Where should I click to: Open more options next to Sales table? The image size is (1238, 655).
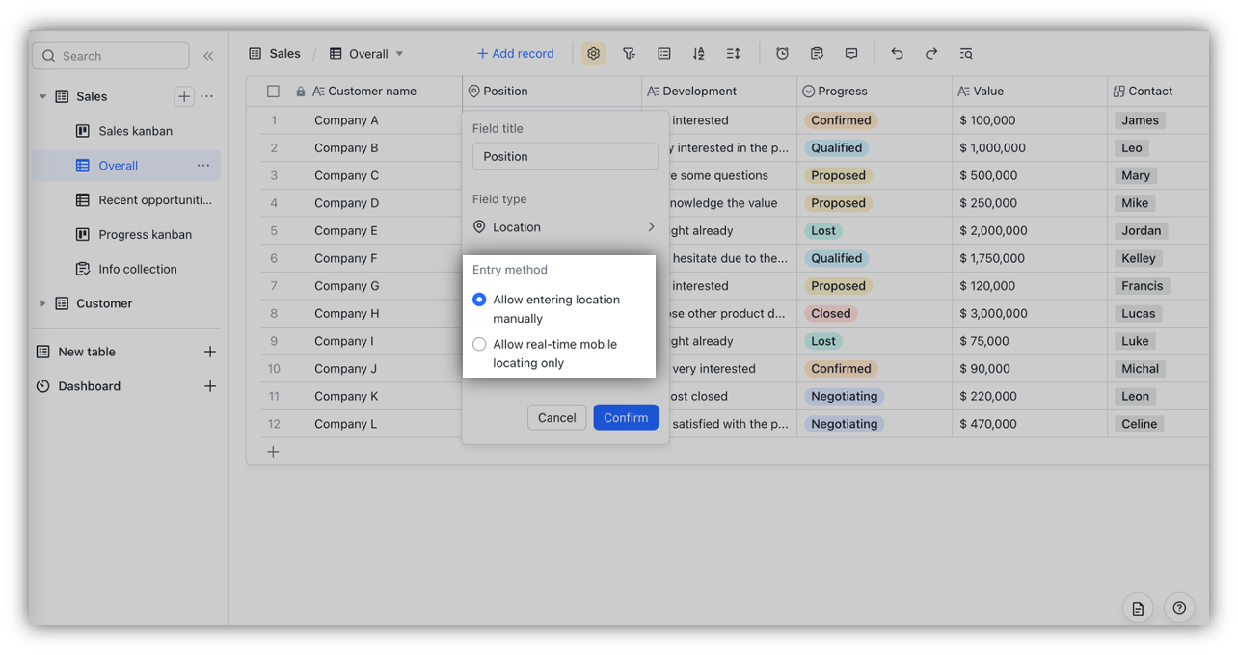click(x=207, y=96)
